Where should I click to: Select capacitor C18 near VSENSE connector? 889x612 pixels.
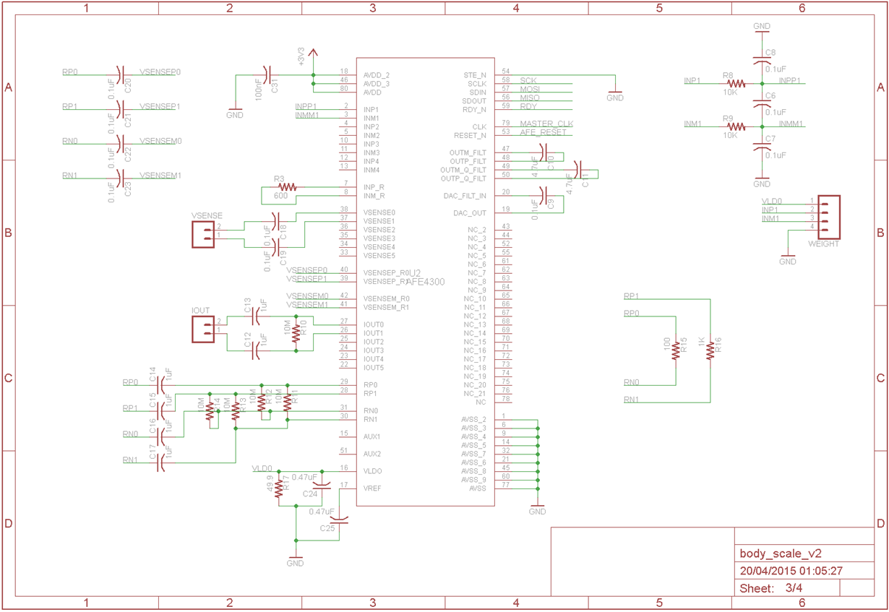point(275,220)
